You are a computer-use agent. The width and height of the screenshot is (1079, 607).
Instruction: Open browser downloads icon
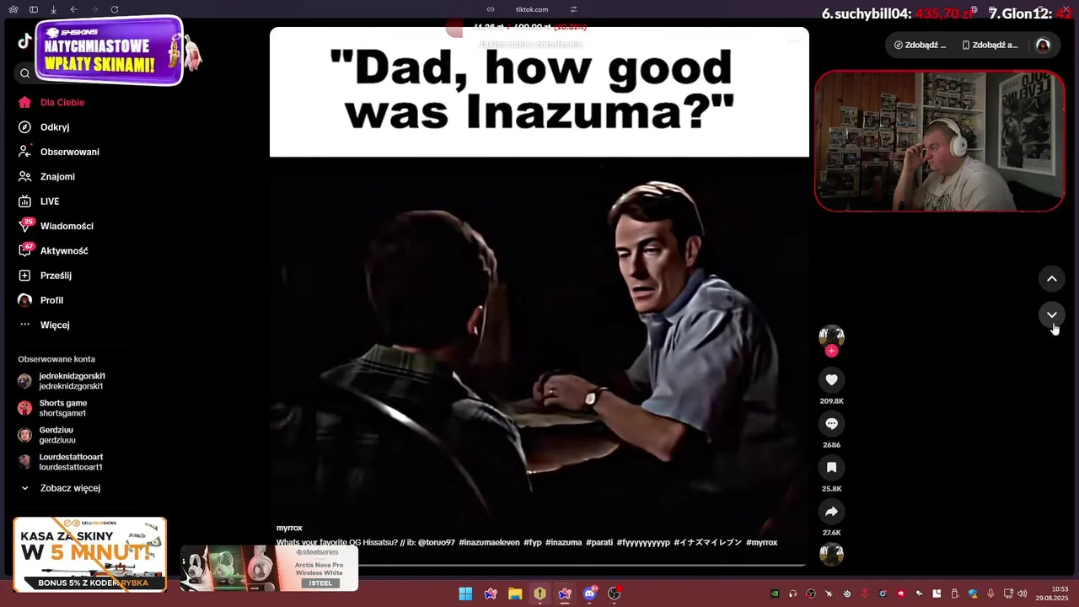click(53, 9)
